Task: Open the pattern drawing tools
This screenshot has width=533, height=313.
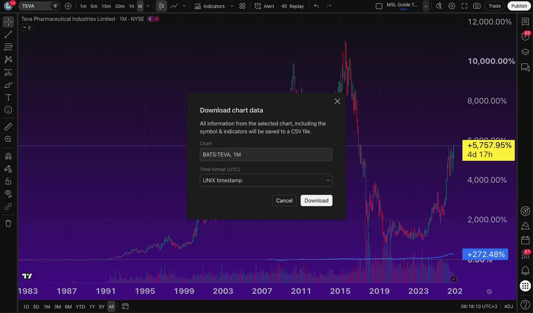Action: pos(8,59)
